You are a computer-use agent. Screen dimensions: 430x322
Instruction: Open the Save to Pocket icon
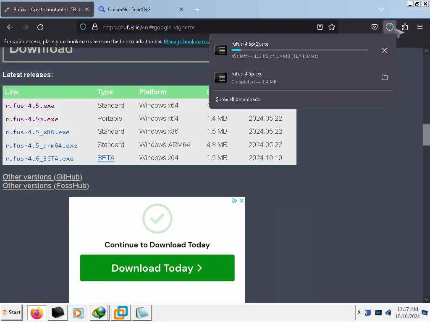[374, 27]
